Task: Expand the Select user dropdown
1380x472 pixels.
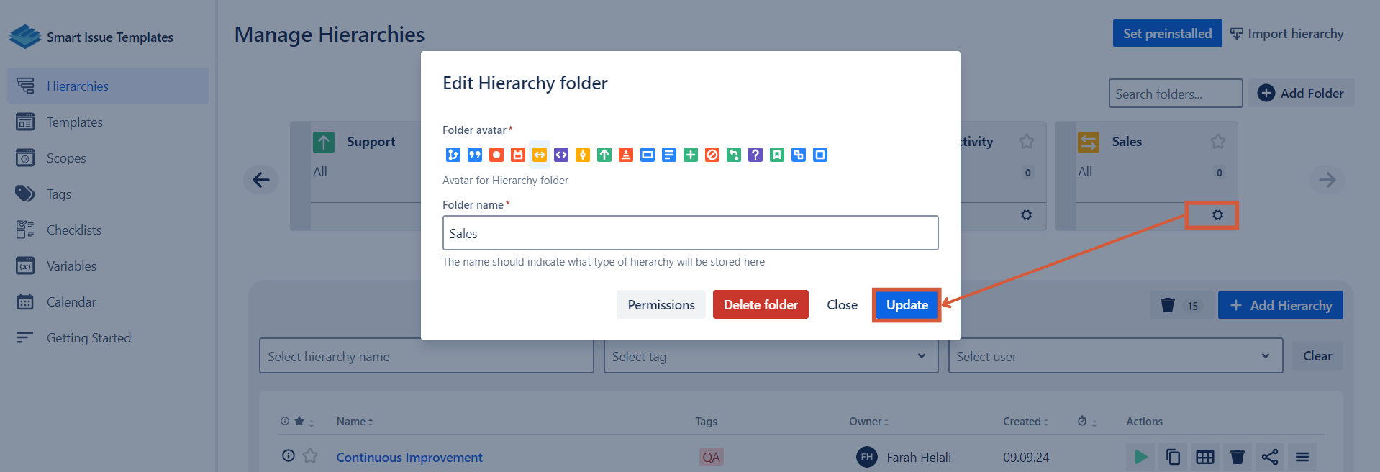Action: click(x=1115, y=356)
